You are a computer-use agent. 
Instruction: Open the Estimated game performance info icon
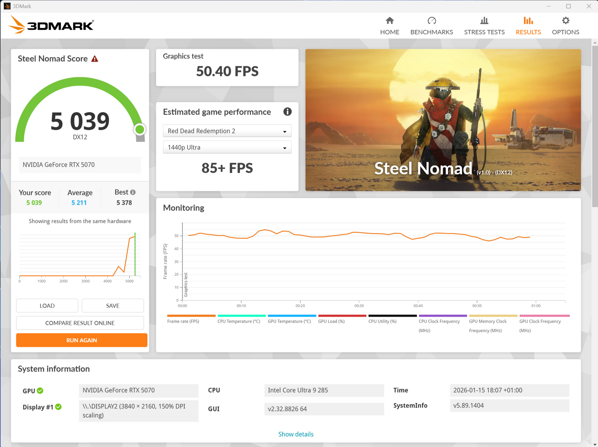tap(287, 112)
